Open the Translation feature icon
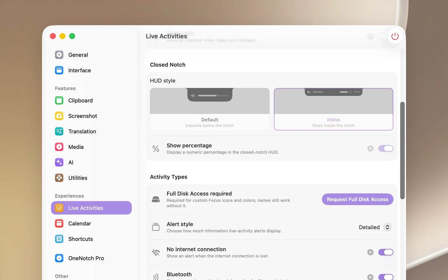448x280 pixels. click(x=59, y=131)
